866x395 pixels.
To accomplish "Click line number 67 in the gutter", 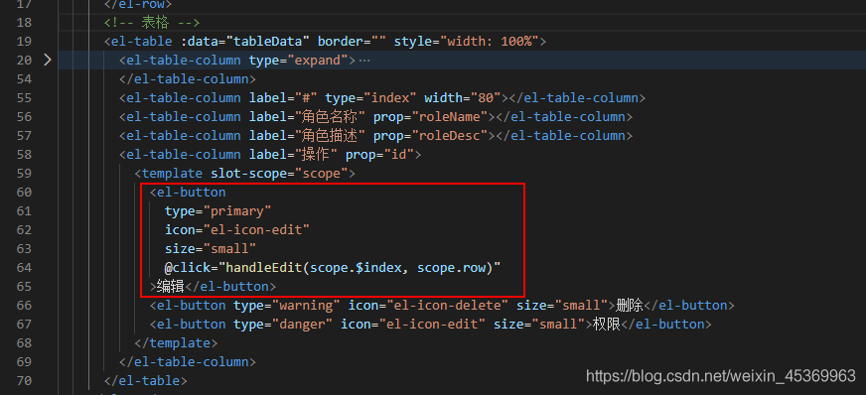I will point(24,324).
